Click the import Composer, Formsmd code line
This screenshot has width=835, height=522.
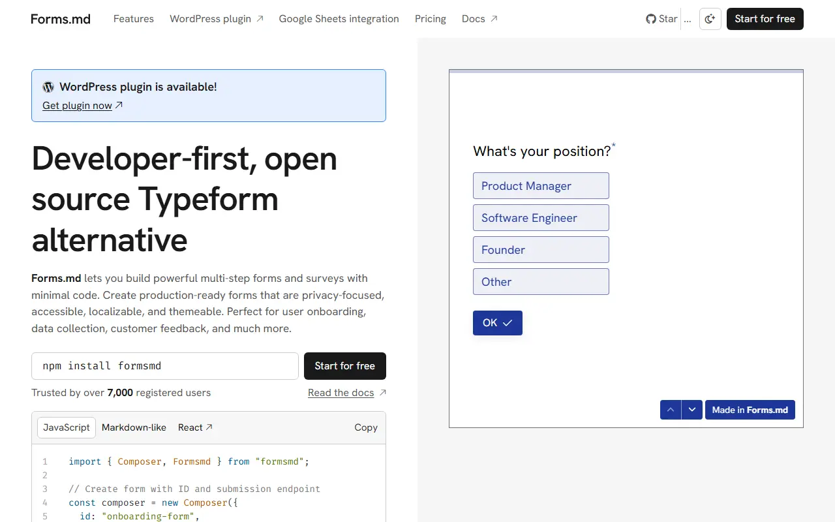(x=189, y=461)
